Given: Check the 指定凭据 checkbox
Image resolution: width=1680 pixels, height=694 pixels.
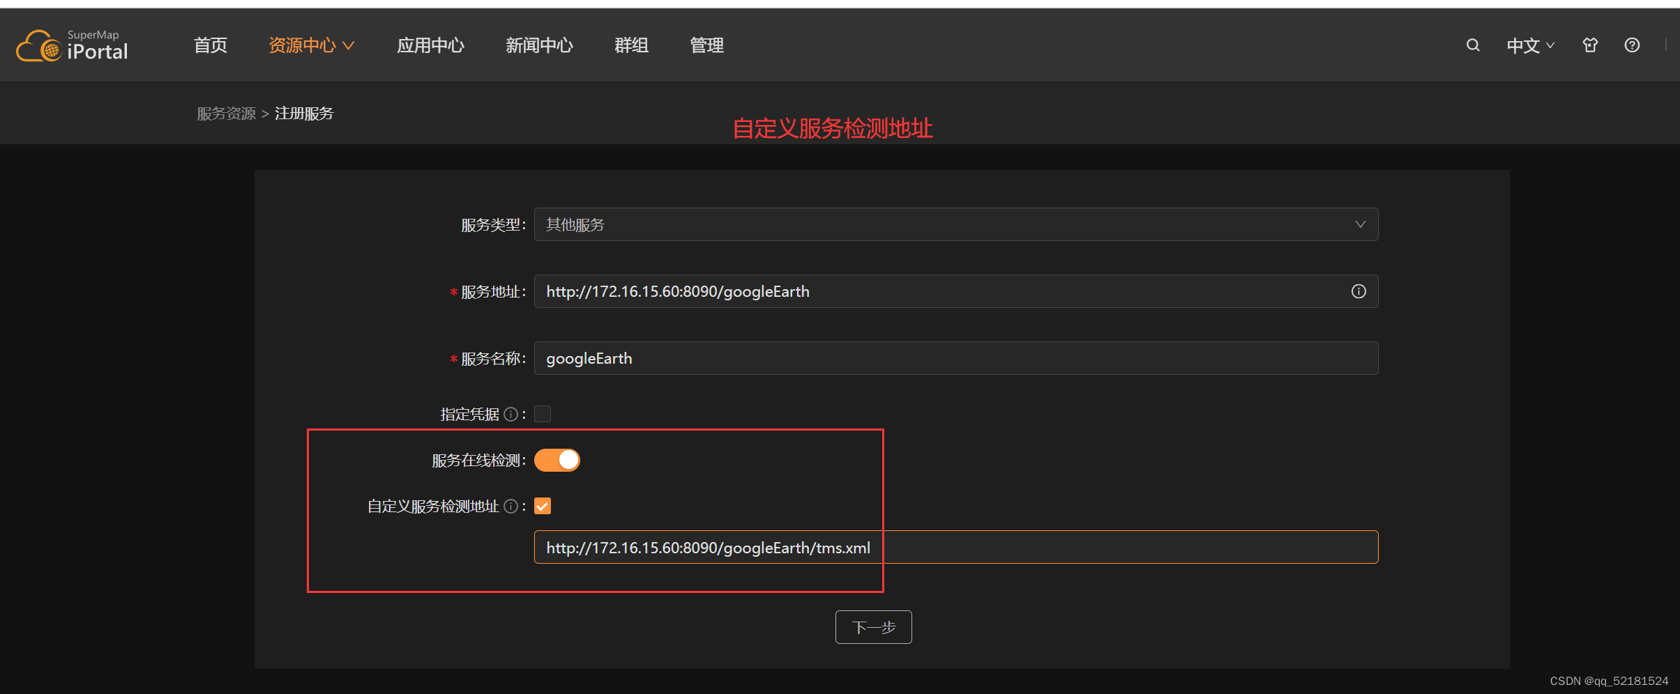Looking at the screenshot, I should point(543,414).
